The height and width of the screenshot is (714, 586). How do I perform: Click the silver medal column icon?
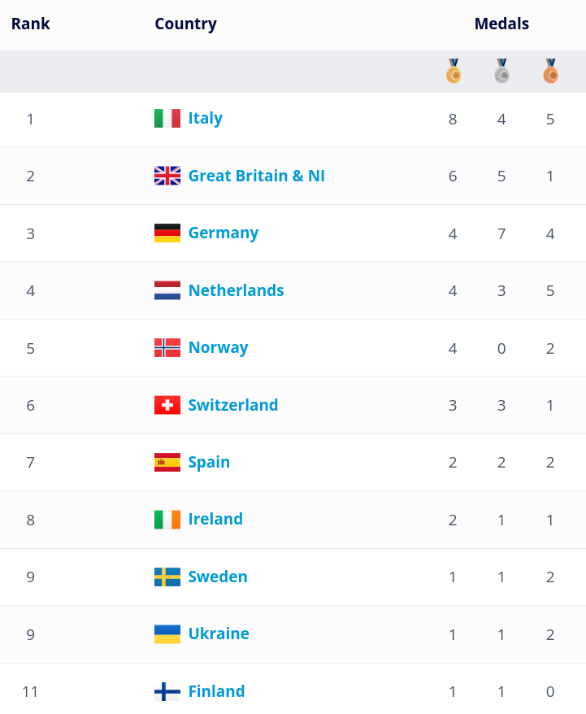pyautogui.click(x=501, y=71)
